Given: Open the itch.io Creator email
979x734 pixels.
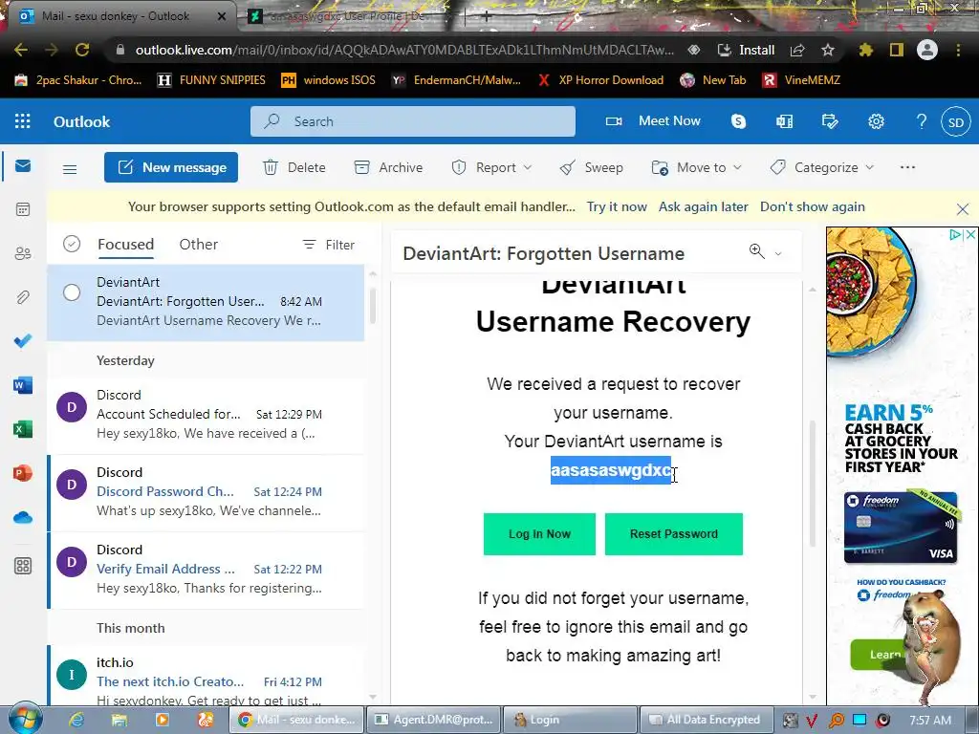Looking at the screenshot, I should pyautogui.click(x=207, y=676).
